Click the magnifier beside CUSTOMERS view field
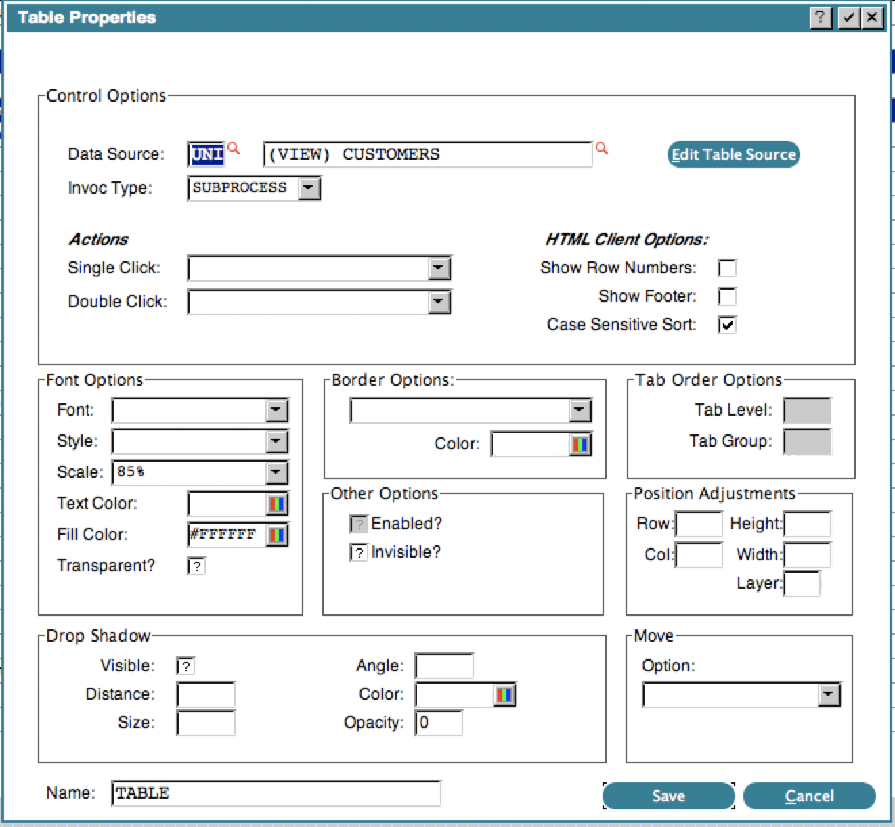This screenshot has width=895, height=827. tap(601, 148)
